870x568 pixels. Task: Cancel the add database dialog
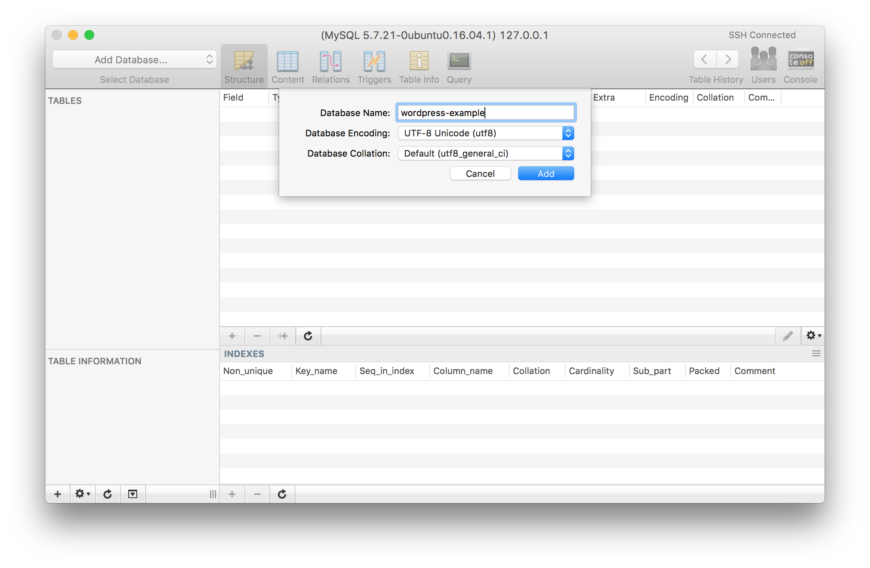click(480, 174)
